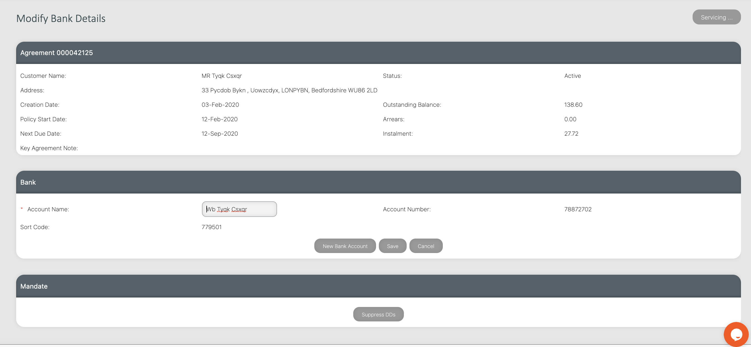Select next due date 12-Sep-2020

tap(219, 133)
